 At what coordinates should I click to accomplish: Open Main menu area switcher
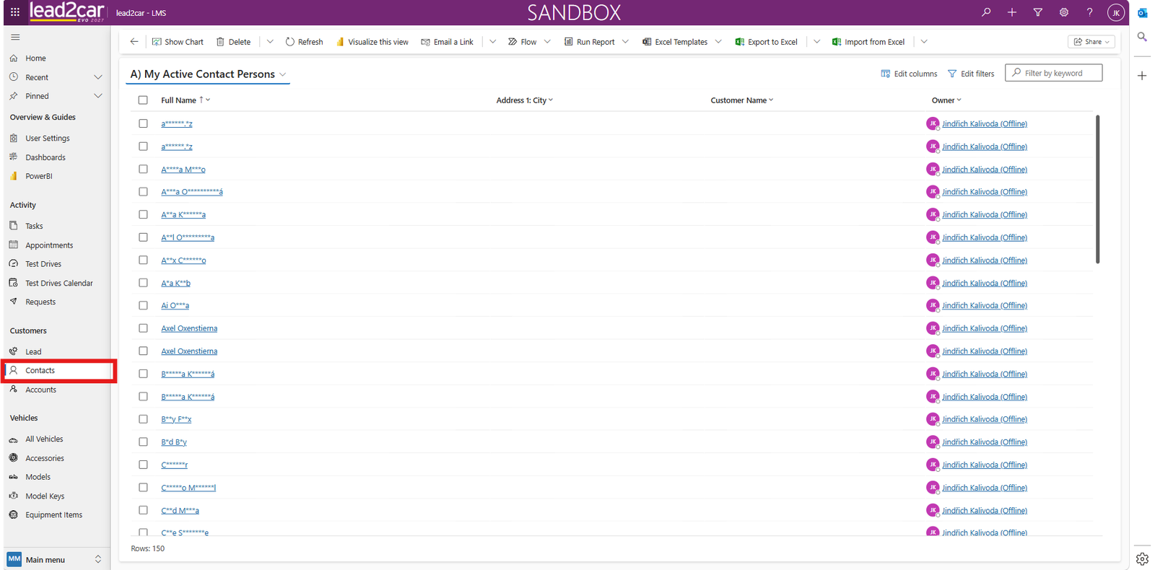[55, 559]
